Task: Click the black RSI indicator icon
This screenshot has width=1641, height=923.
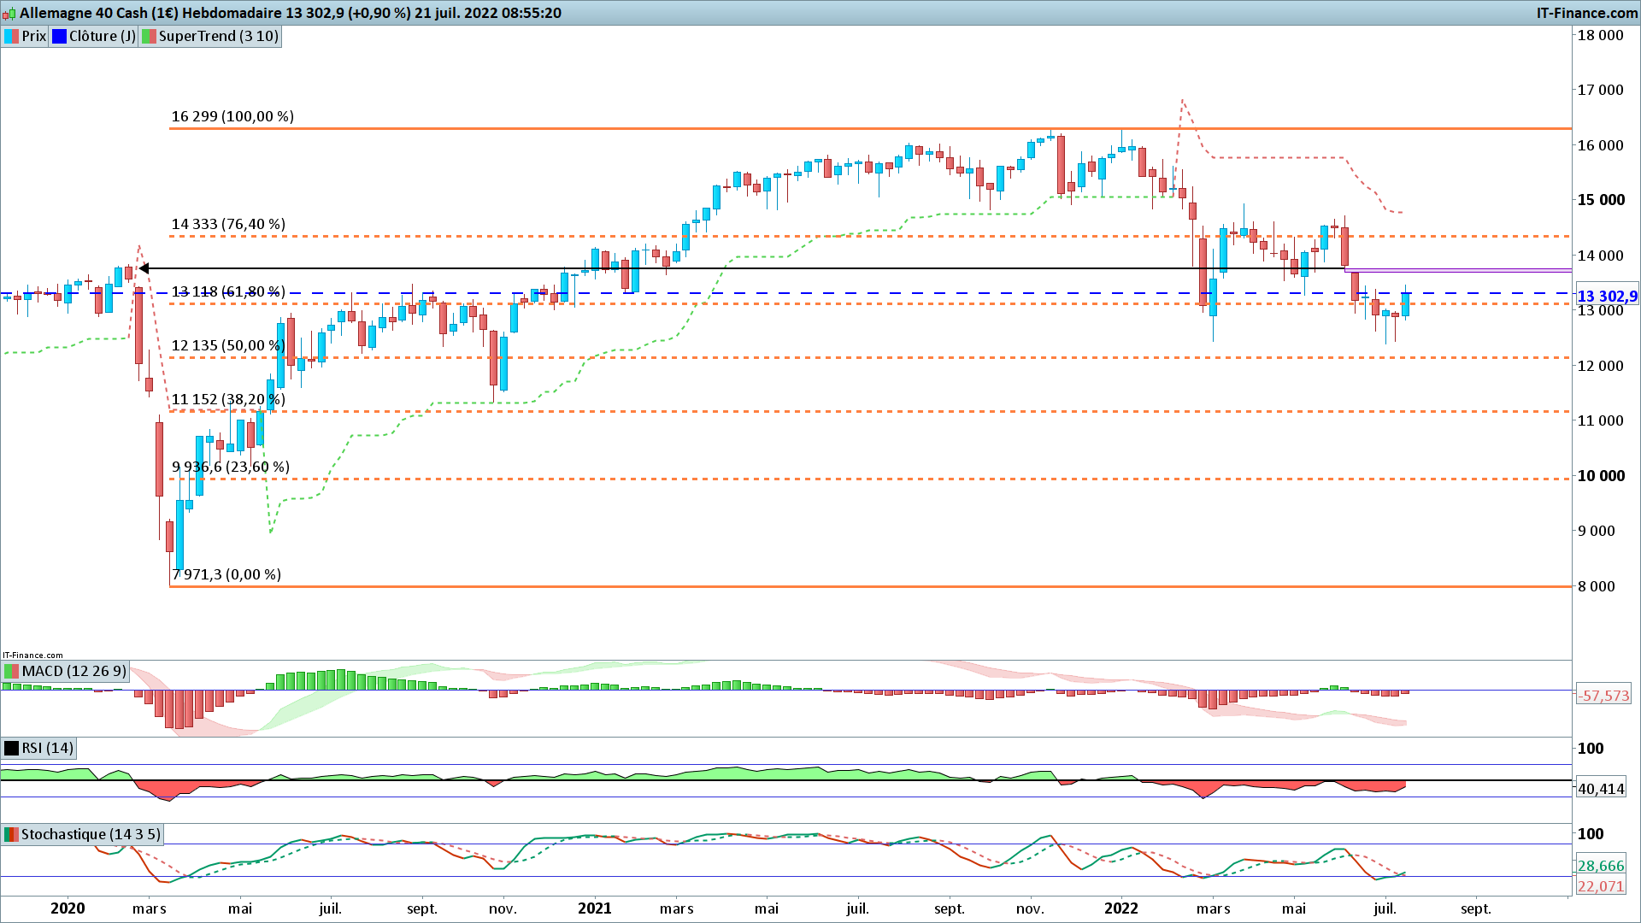Action: (x=12, y=748)
